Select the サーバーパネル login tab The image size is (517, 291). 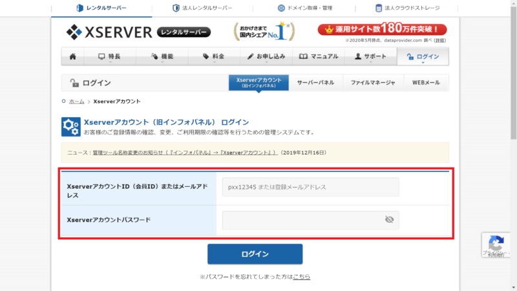(315, 83)
